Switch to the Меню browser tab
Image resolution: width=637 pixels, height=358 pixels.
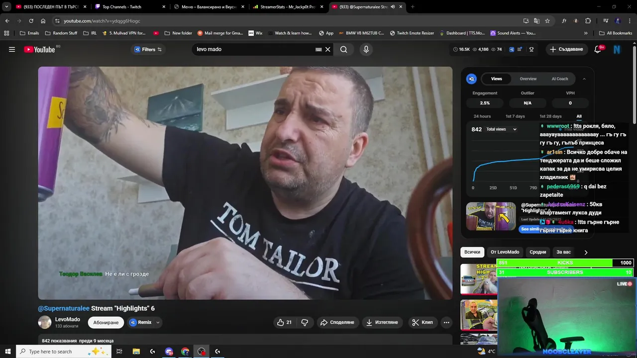pyautogui.click(x=208, y=7)
